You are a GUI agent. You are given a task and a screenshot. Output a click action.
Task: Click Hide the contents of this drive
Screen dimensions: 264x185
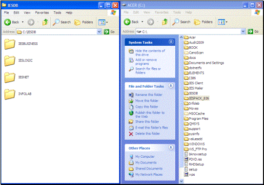(x=150, y=53)
